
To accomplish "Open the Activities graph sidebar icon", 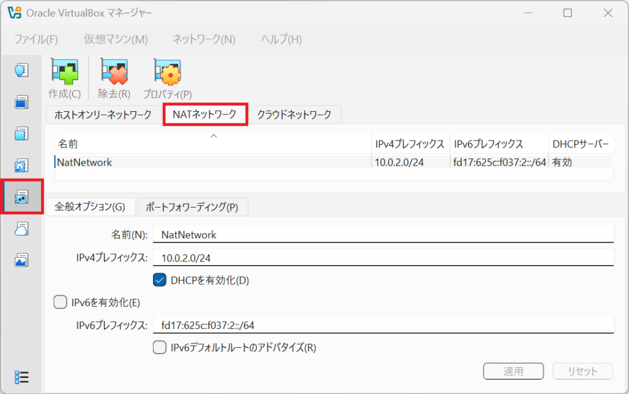I will coord(21,261).
